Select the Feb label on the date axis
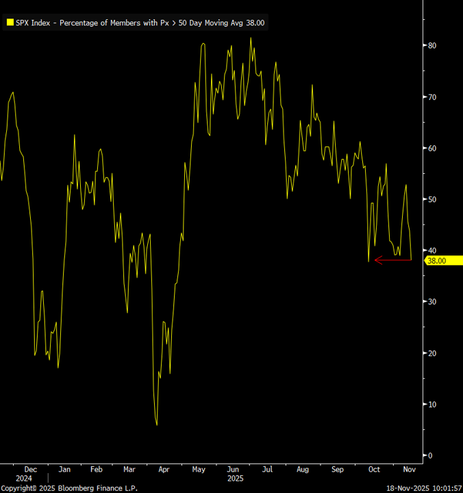Image resolution: width=463 pixels, height=493 pixels. tap(97, 470)
